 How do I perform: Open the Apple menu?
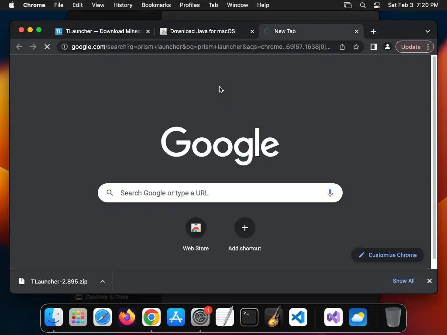[x=11, y=5]
